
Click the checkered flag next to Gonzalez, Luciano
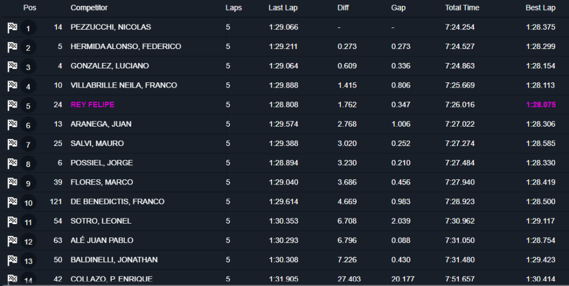12,67
